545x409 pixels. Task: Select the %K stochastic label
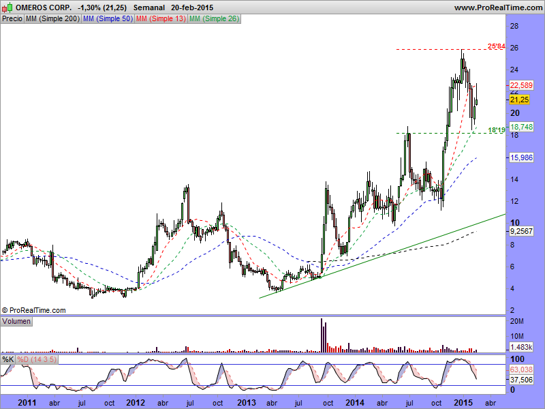point(8,359)
